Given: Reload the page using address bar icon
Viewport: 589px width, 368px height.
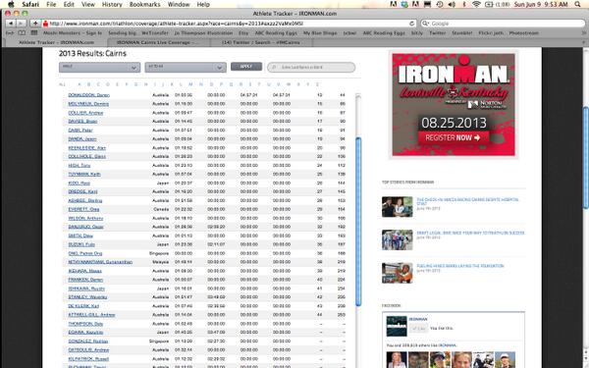Looking at the screenshot, I should click(x=411, y=24).
